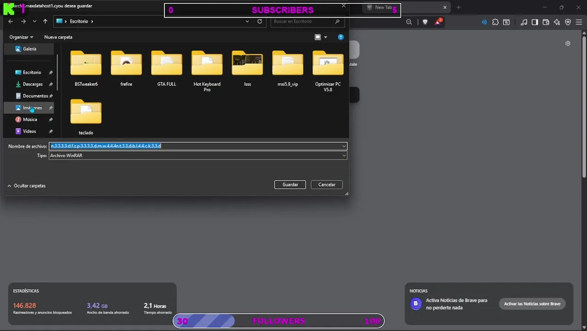The width and height of the screenshot is (587, 331).
Task: Open the Organizar menu
Action: pyautogui.click(x=21, y=37)
